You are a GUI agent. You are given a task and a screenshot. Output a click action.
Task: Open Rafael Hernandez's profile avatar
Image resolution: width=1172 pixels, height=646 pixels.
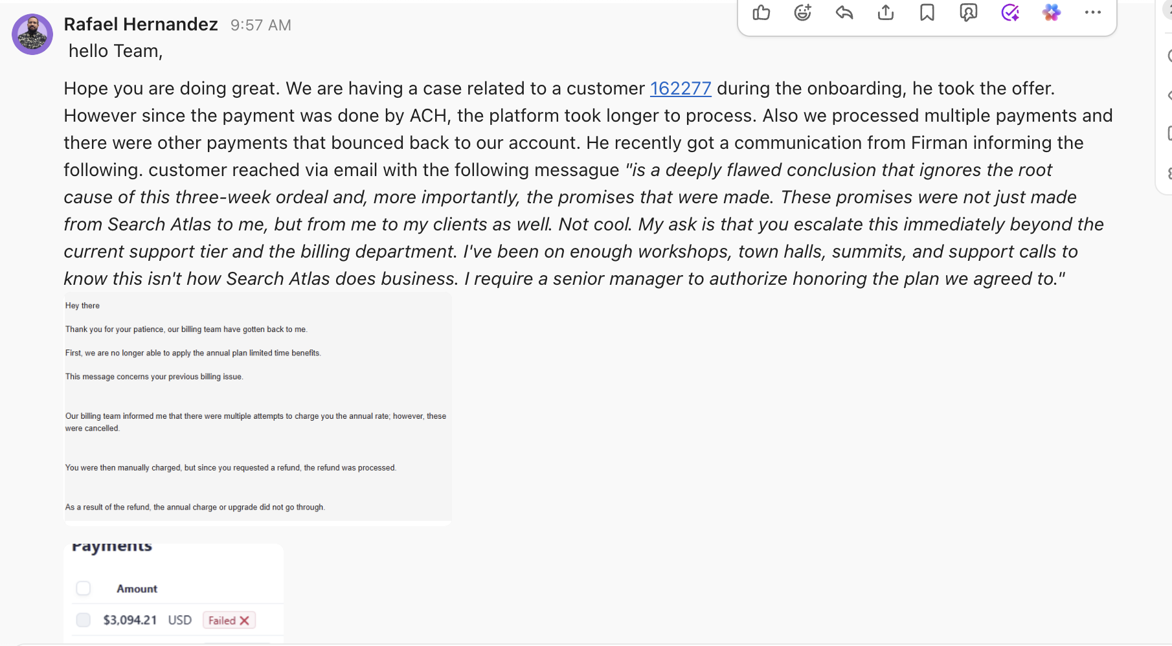click(x=32, y=34)
